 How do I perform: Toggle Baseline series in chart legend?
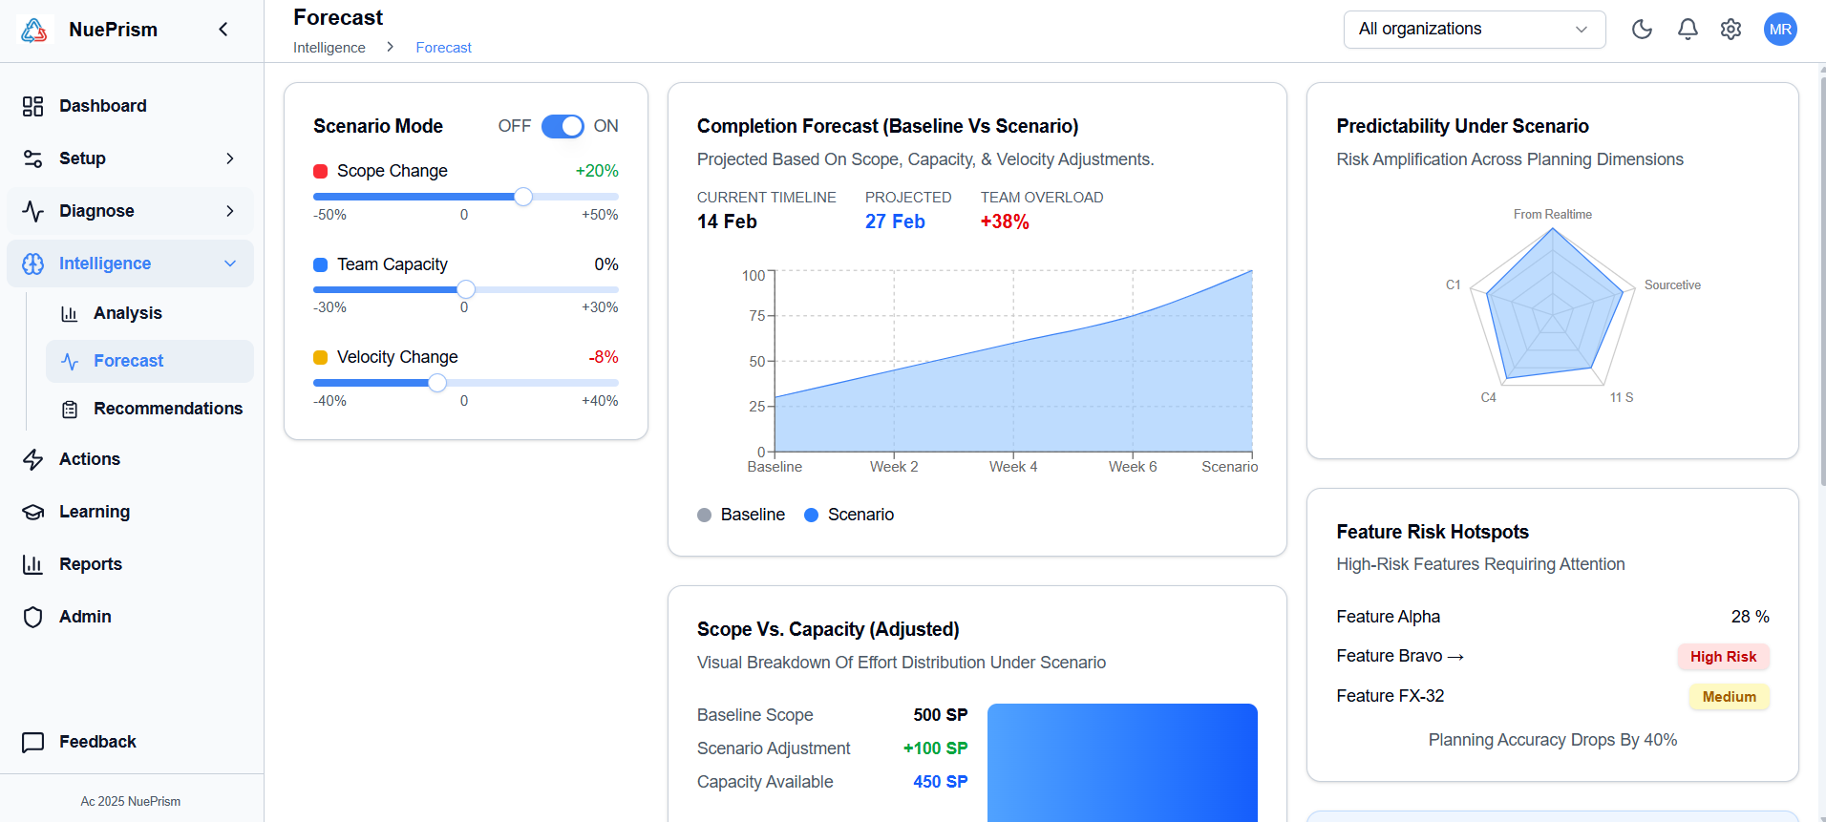click(x=741, y=515)
